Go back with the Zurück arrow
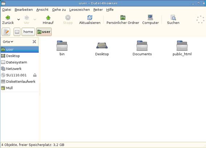206x148 pixels. click(8, 20)
